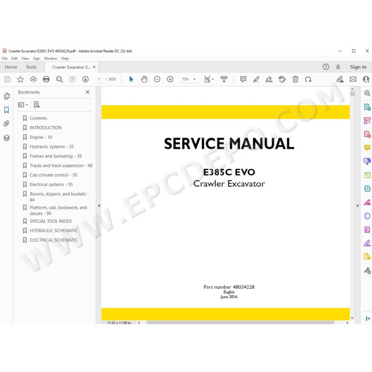Open the View menu

(25, 58)
